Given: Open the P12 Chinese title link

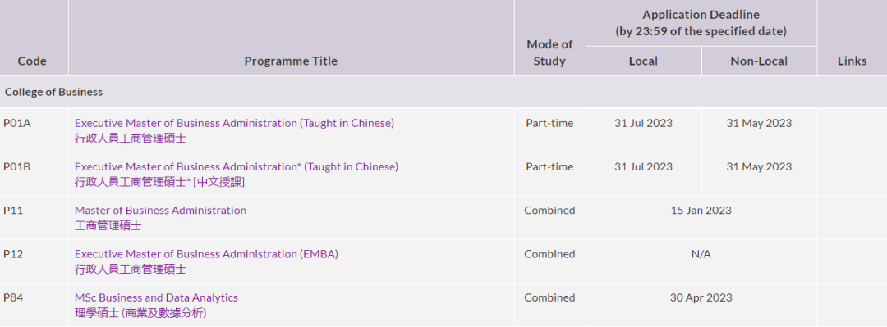Looking at the screenshot, I should tap(130, 270).
